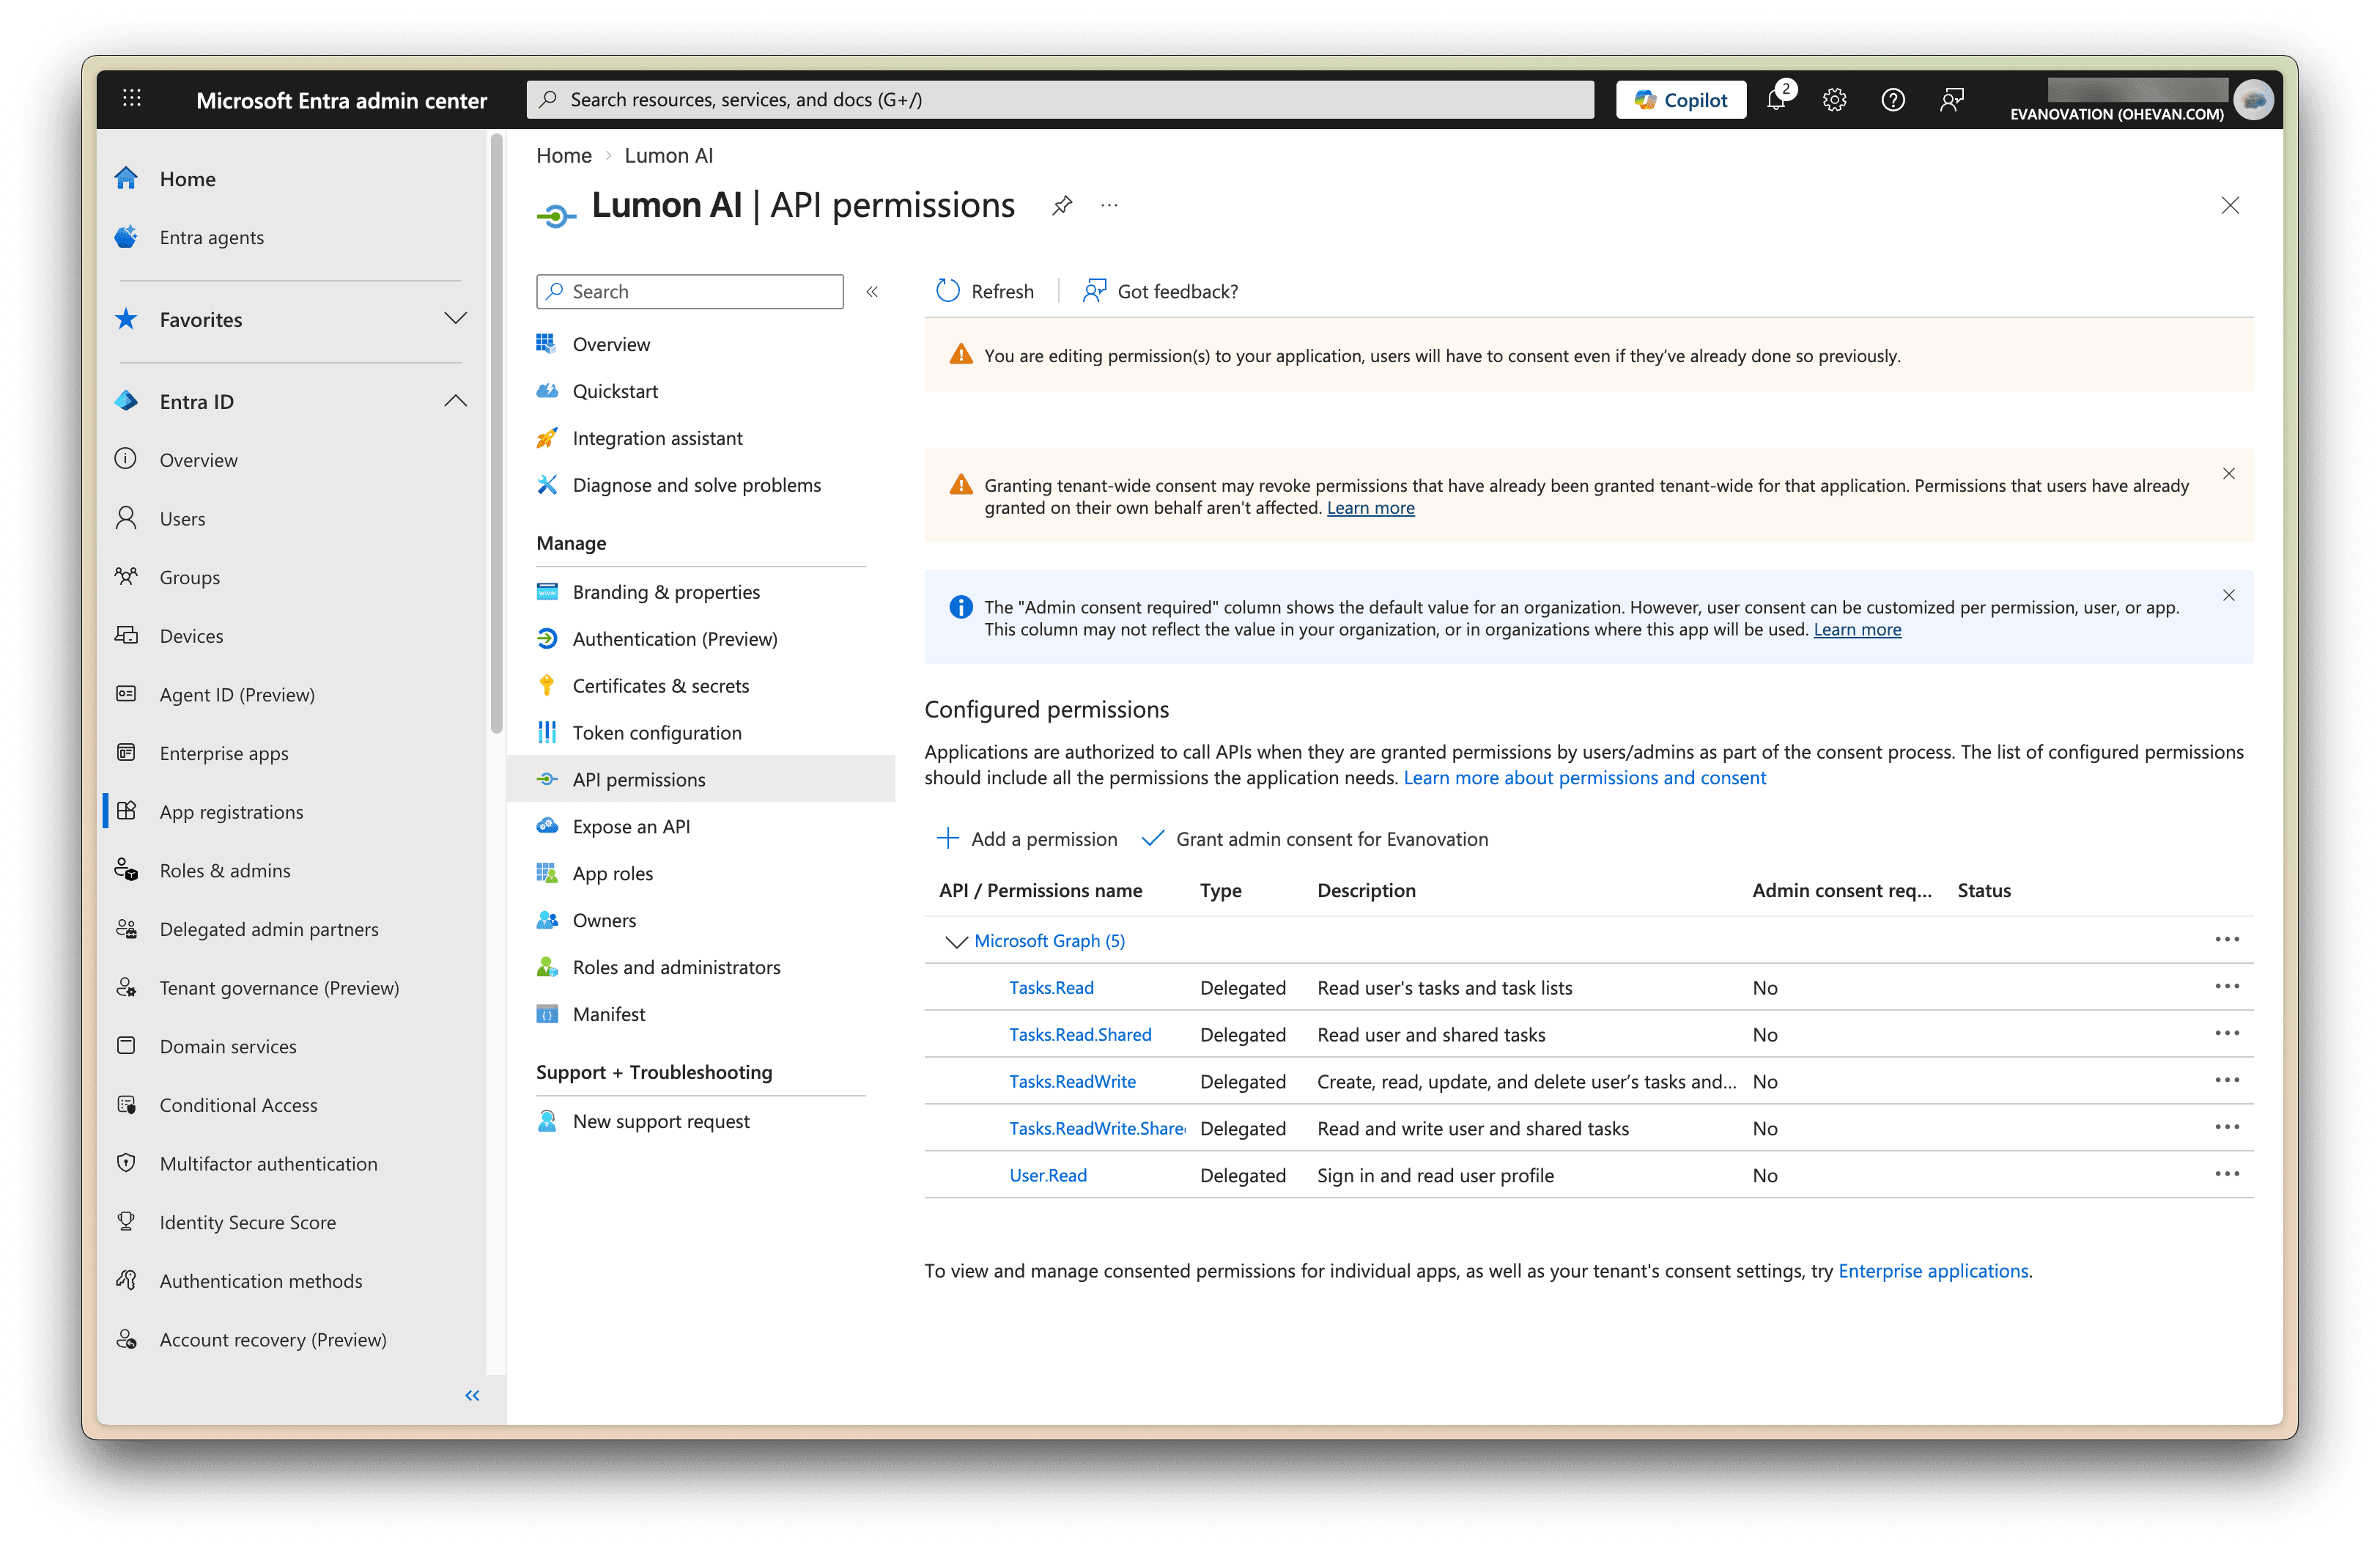Click the help question mark icon
2380x1548 pixels.
pyautogui.click(x=1892, y=100)
